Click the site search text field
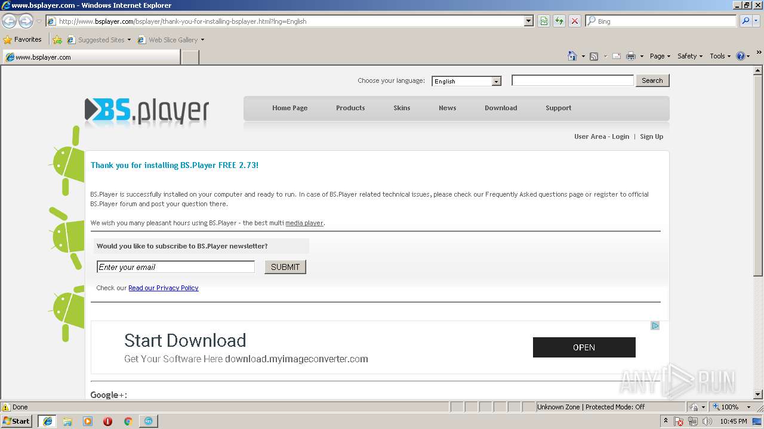 coord(572,80)
